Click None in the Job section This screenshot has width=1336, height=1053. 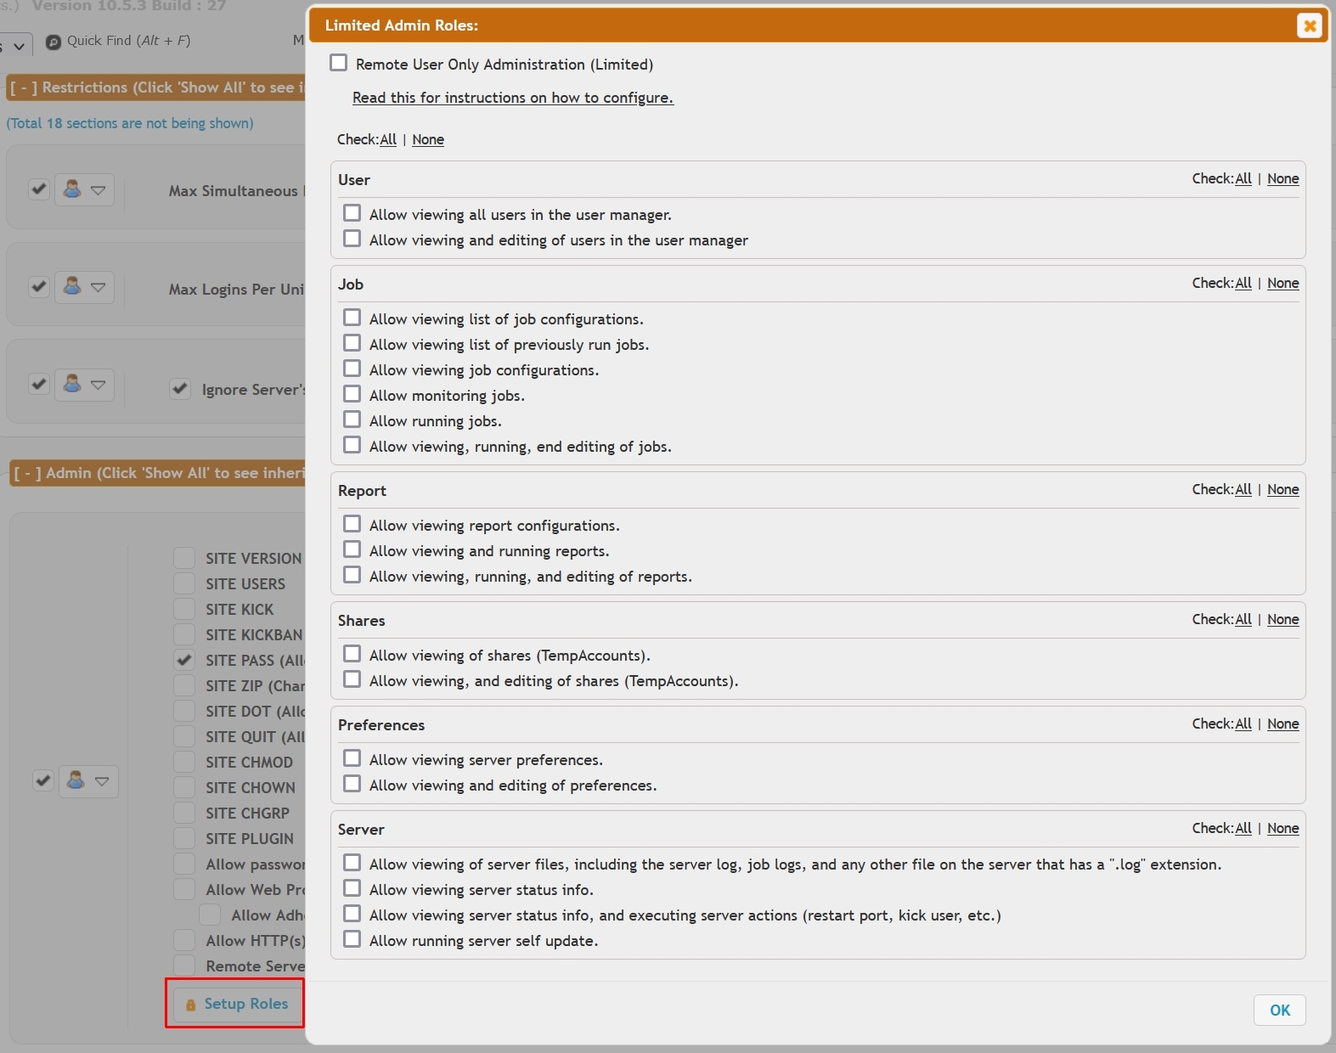(1283, 283)
